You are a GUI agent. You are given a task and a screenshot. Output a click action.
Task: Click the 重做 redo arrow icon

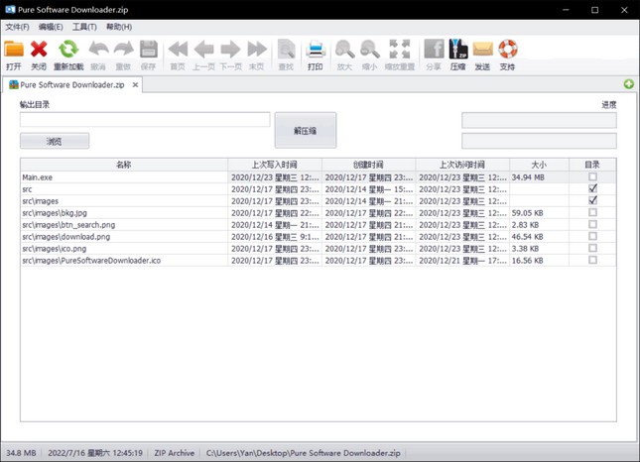click(x=123, y=50)
